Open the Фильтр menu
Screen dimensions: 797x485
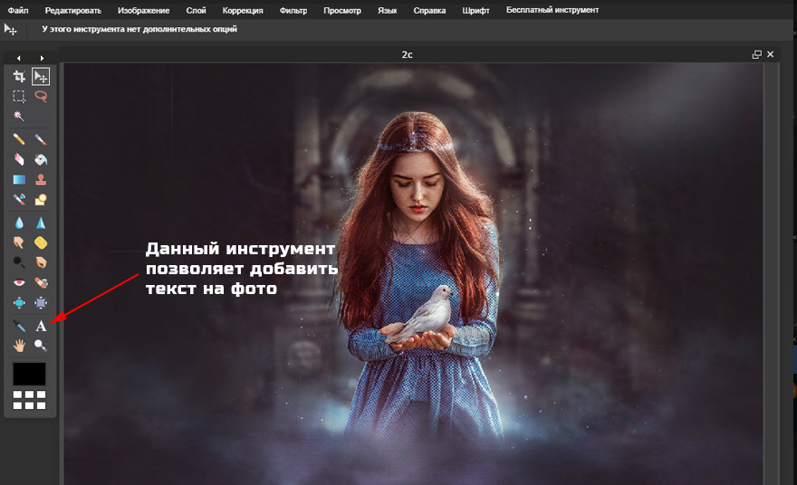click(x=293, y=10)
